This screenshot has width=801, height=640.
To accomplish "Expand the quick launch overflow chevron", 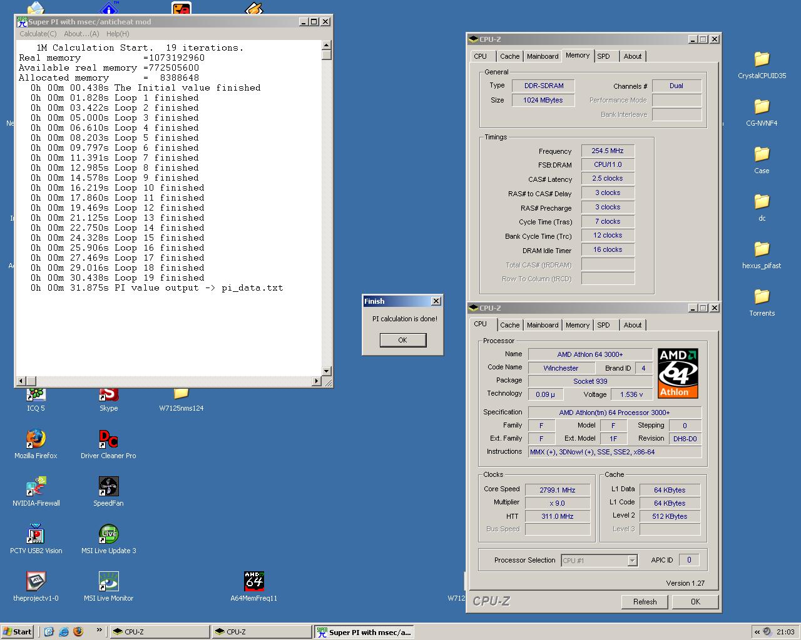I will point(99,631).
